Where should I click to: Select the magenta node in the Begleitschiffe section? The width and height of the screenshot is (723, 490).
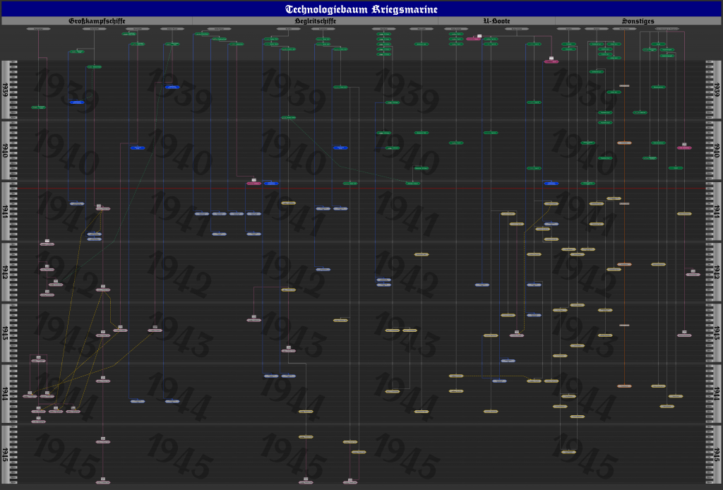pos(254,184)
